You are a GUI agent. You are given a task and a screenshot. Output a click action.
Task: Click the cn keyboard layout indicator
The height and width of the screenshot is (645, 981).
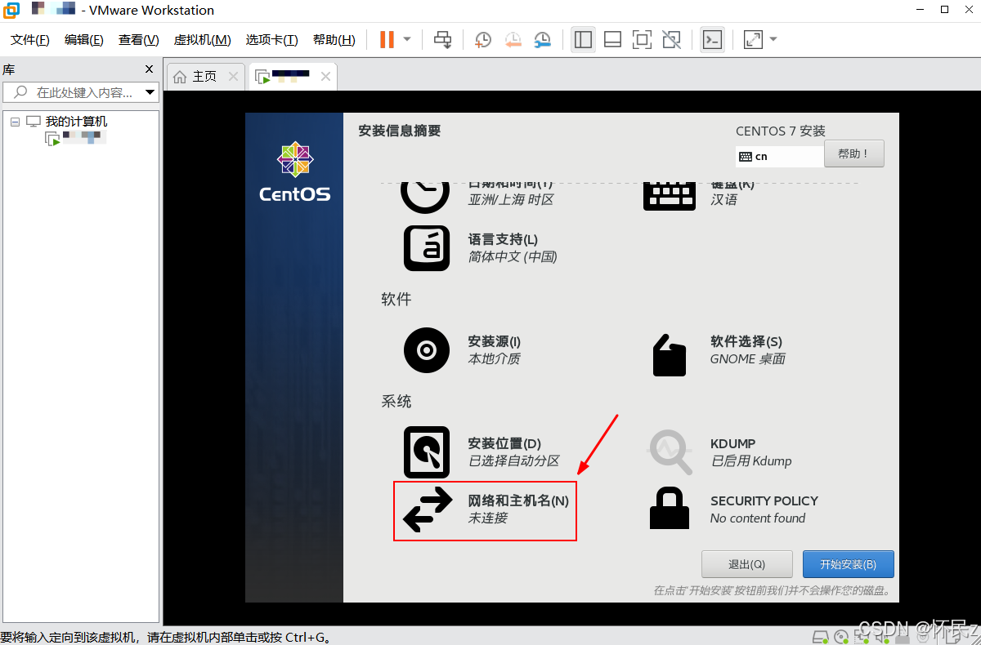[x=780, y=156]
